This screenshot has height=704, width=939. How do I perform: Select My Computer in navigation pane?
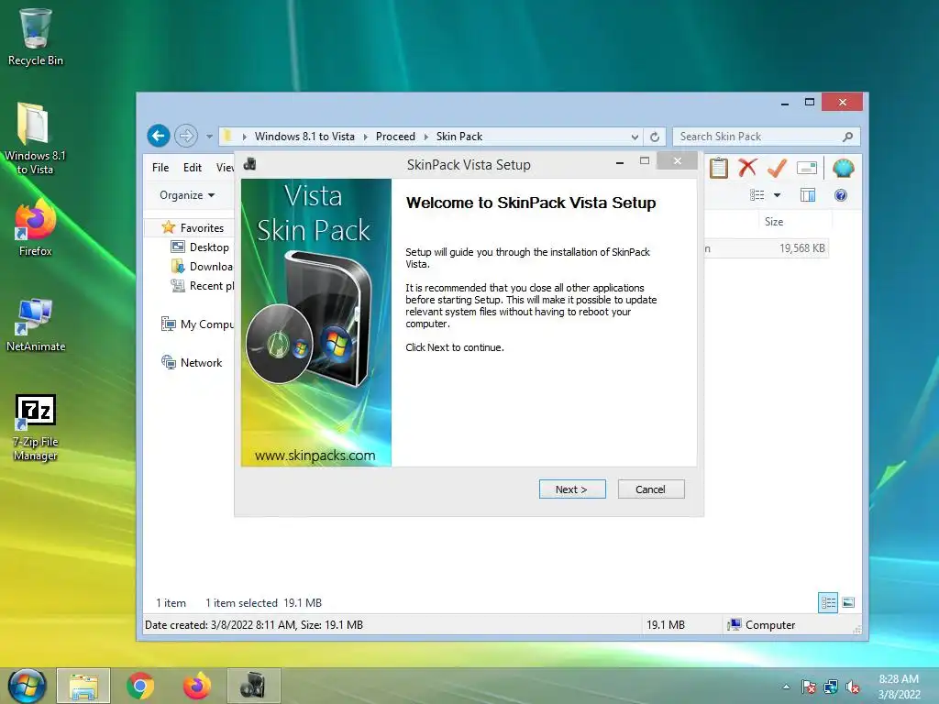197,324
